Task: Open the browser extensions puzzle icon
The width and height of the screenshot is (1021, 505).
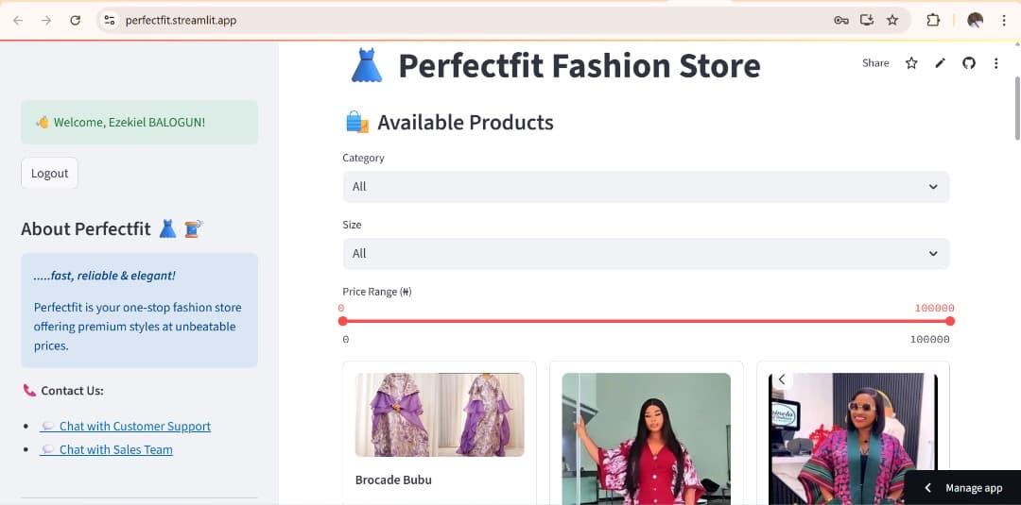Action: coord(933,20)
